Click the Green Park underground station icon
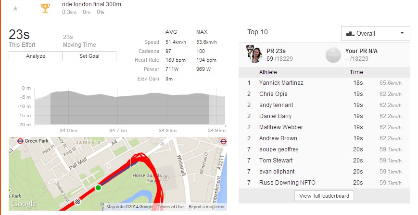Image resolution: width=418 pixels, height=215 pixels. (20, 141)
